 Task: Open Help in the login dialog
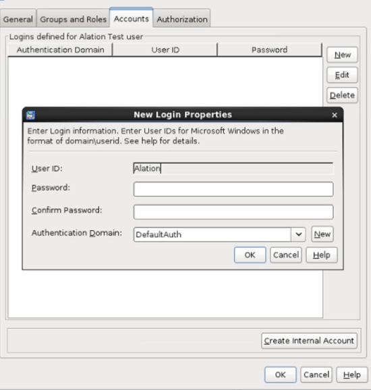coord(322,255)
